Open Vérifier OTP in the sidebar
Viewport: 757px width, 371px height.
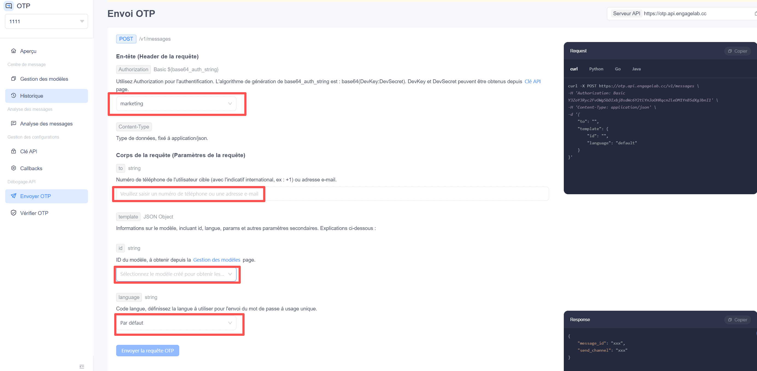coord(46,213)
